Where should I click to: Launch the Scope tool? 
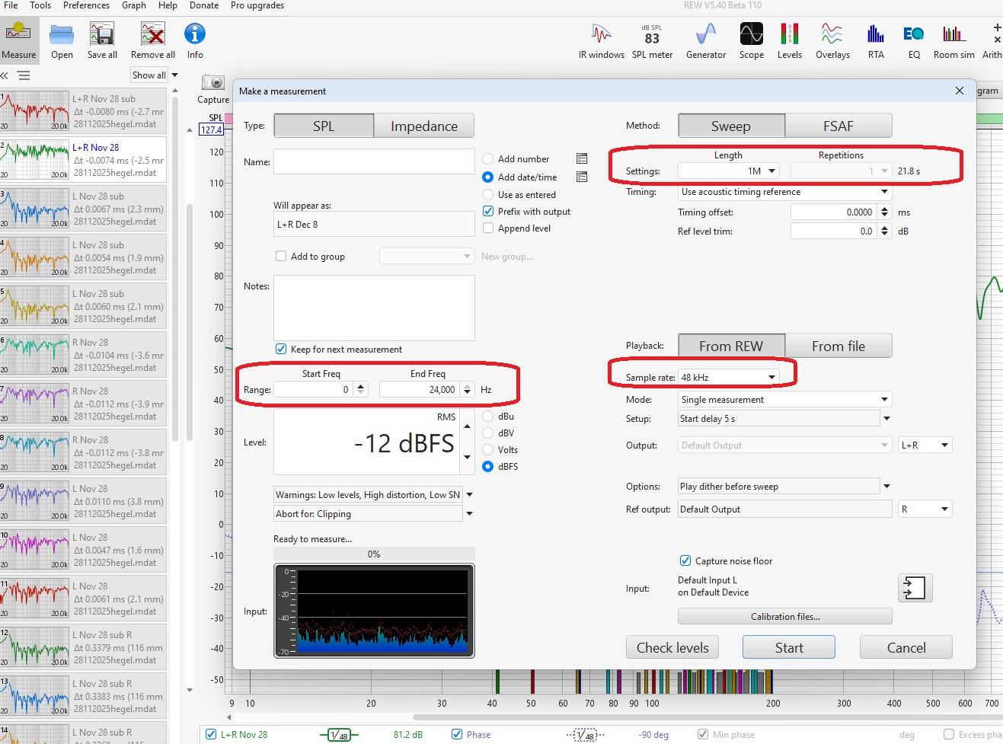point(751,40)
